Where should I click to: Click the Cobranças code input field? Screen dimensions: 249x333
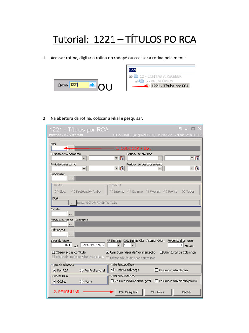[x=59, y=234]
